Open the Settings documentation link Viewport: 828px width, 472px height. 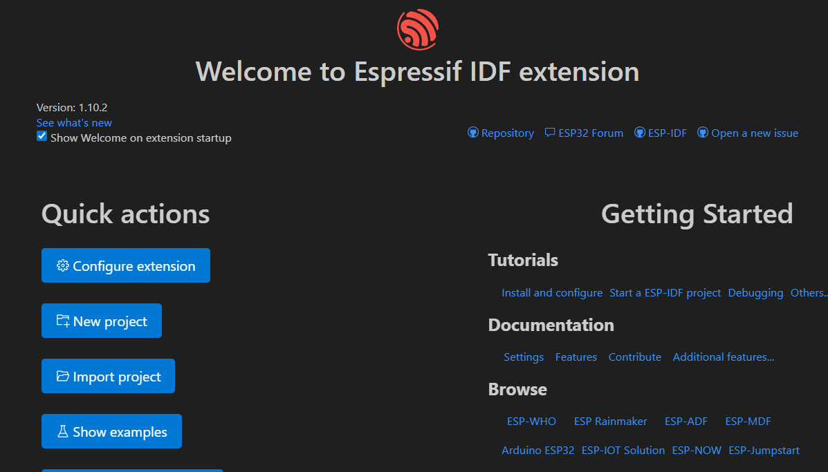pos(524,357)
